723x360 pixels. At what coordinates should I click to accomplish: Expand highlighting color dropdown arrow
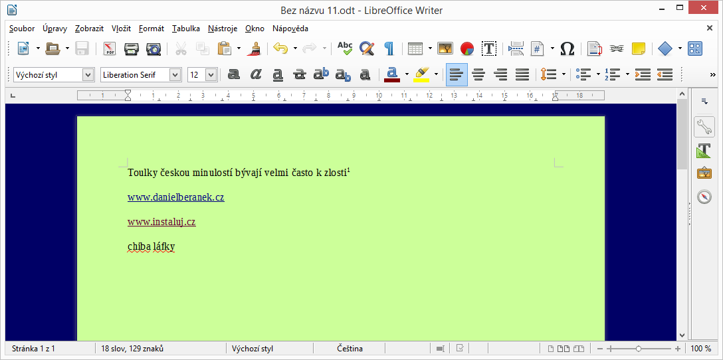(x=436, y=74)
